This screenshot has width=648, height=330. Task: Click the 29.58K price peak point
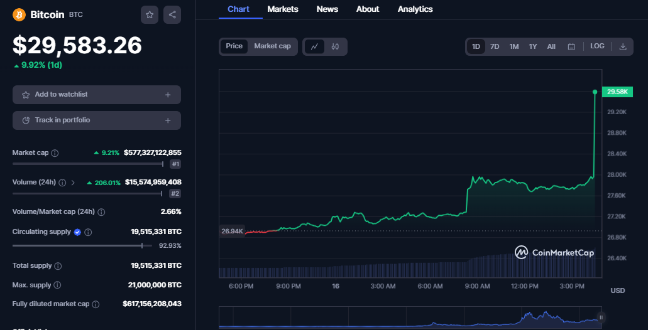coord(595,92)
